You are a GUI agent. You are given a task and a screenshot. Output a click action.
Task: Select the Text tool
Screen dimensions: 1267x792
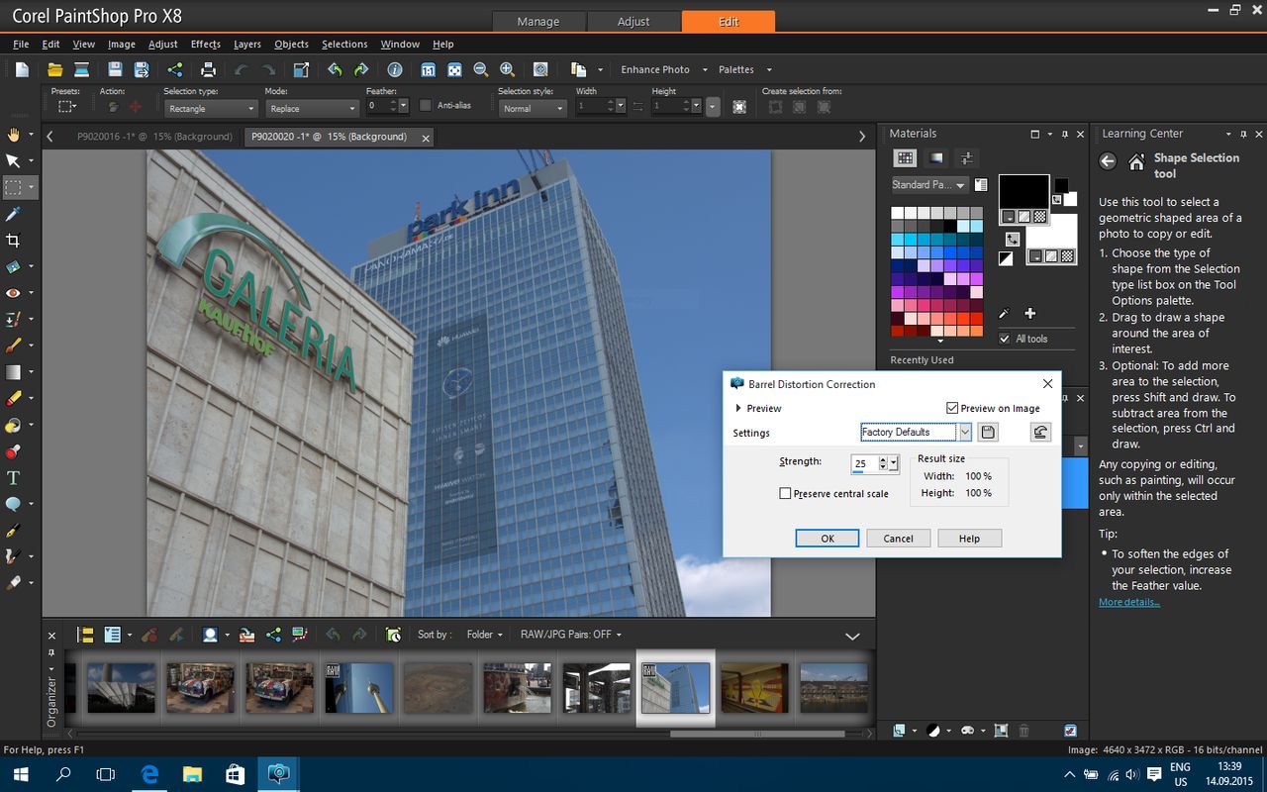(x=14, y=477)
